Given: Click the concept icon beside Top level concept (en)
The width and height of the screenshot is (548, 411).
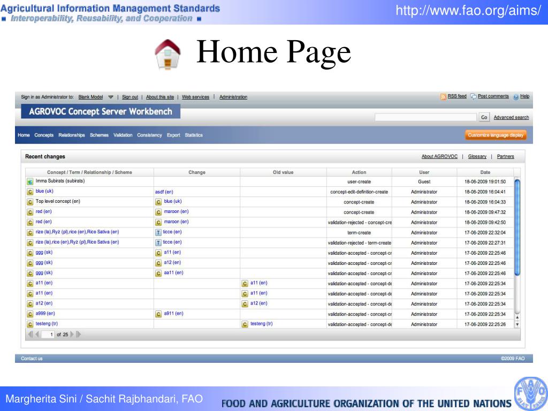Looking at the screenshot, I should pos(30,202).
